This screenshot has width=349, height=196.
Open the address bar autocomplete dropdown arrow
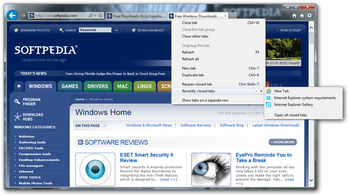click(95, 15)
